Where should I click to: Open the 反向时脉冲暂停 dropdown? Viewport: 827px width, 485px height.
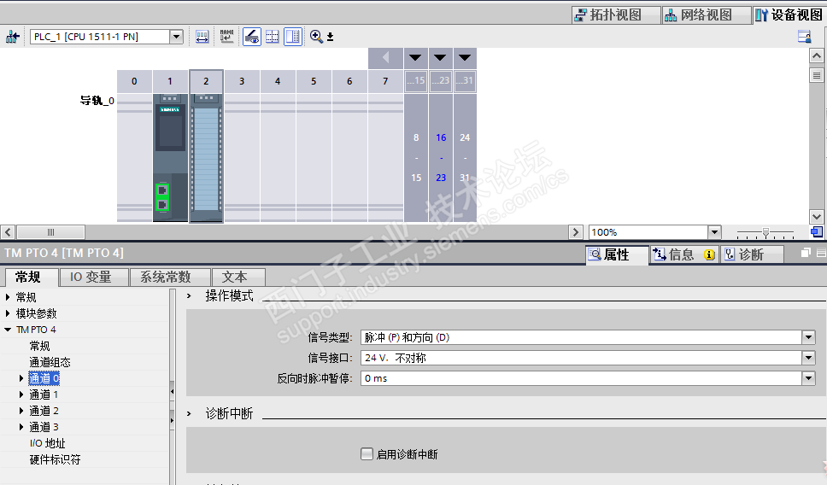click(808, 378)
